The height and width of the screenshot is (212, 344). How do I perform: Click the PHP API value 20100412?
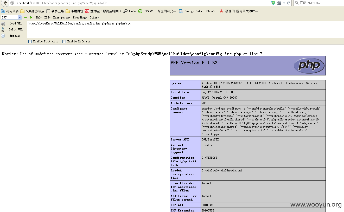208,205
